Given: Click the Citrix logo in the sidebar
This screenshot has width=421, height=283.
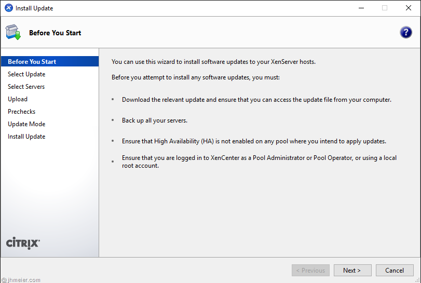Looking at the screenshot, I should click(x=23, y=243).
